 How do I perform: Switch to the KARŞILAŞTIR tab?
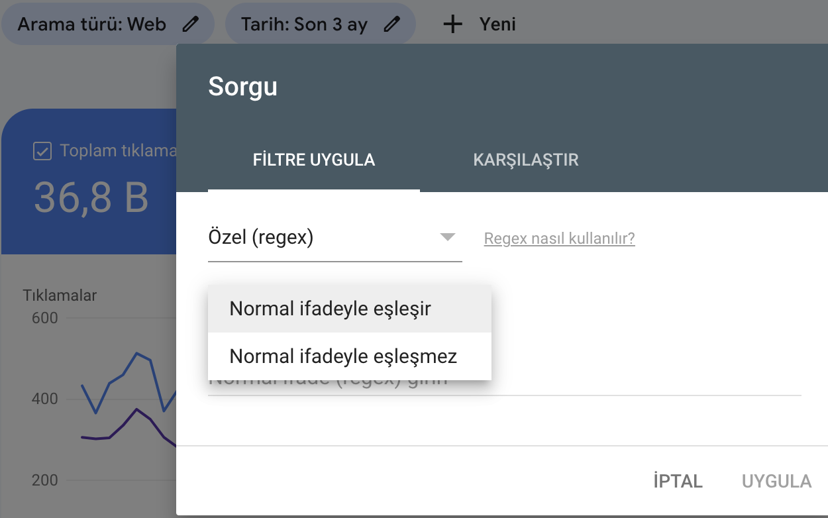pyautogui.click(x=525, y=160)
